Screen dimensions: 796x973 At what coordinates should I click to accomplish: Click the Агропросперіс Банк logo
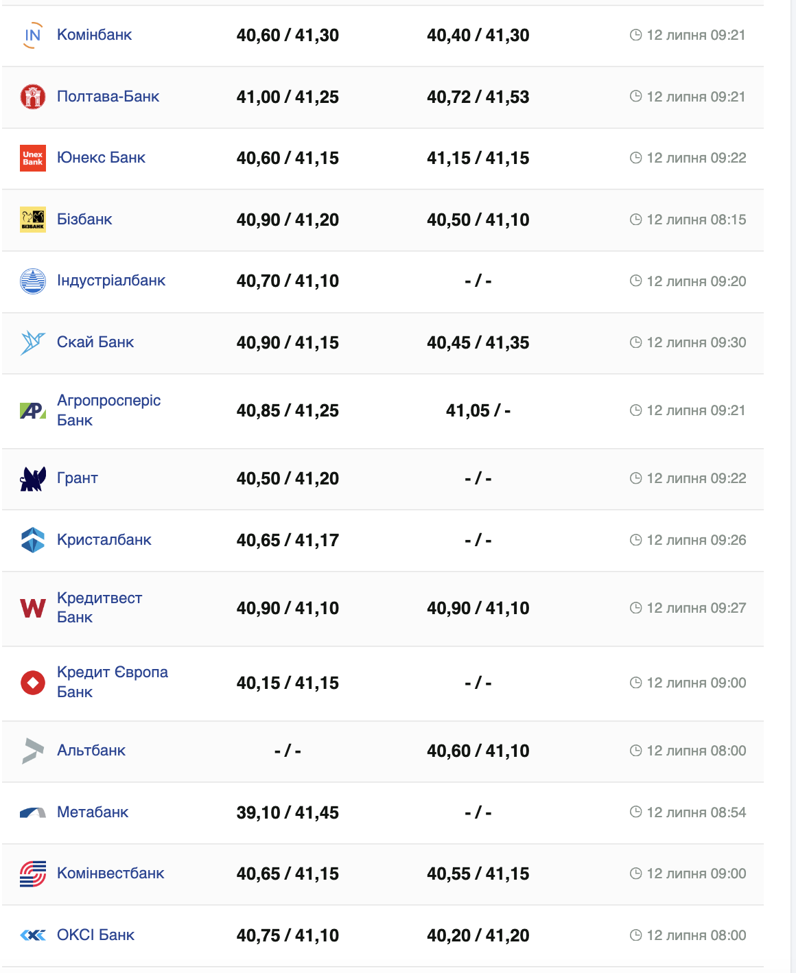pyautogui.click(x=32, y=411)
